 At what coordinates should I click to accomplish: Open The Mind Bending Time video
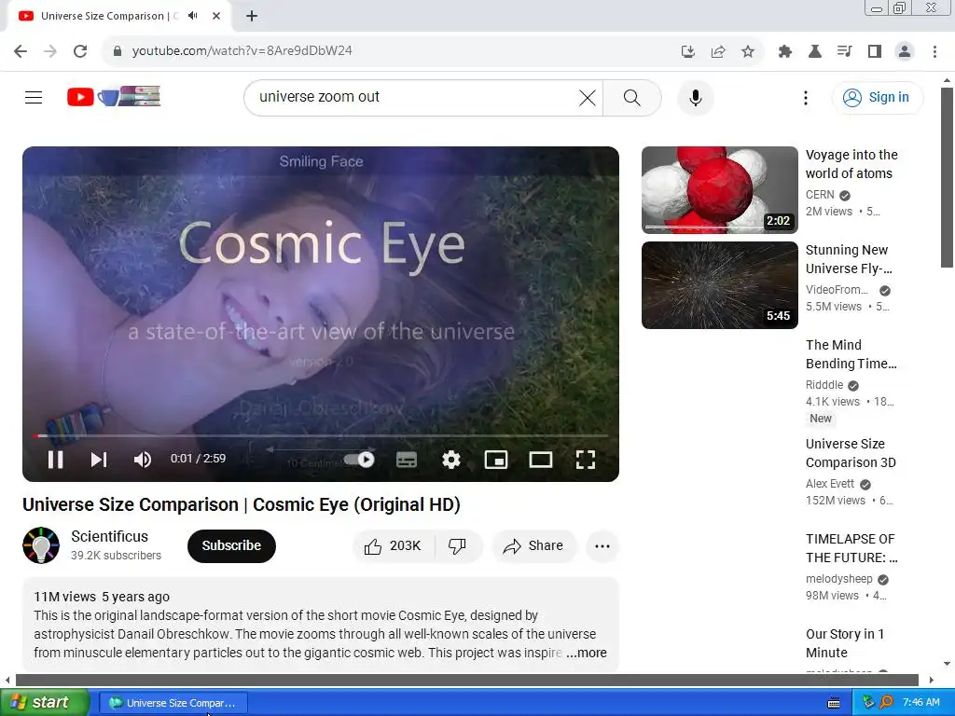coord(851,354)
